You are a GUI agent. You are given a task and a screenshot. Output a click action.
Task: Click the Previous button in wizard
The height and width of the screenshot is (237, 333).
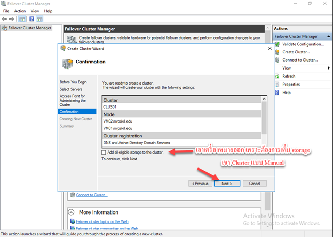[200, 184]
